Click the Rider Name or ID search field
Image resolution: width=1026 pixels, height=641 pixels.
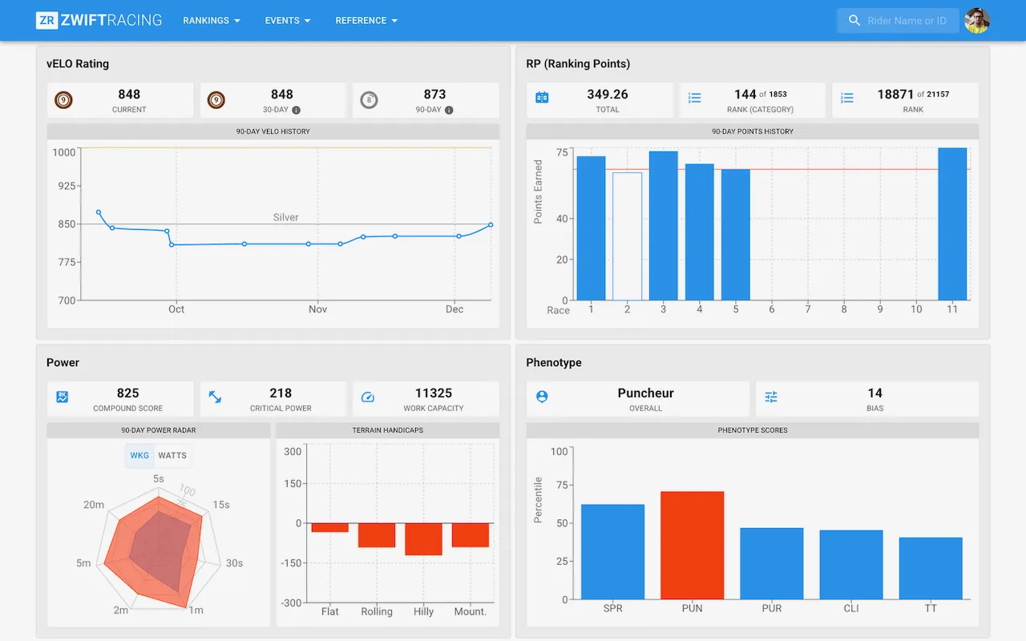pyautogui.click(x=898, y=21)
